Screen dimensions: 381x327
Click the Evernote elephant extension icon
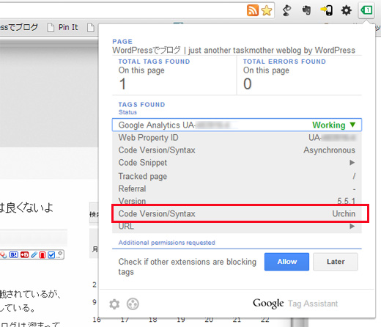point(306,10)
